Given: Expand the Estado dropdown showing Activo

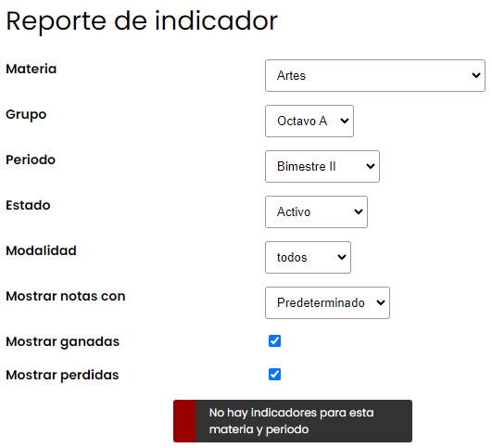Looking at the screenshot, I should (316, 211).
